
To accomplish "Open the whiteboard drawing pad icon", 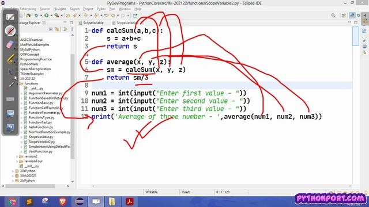I will (x=10, y=17).
